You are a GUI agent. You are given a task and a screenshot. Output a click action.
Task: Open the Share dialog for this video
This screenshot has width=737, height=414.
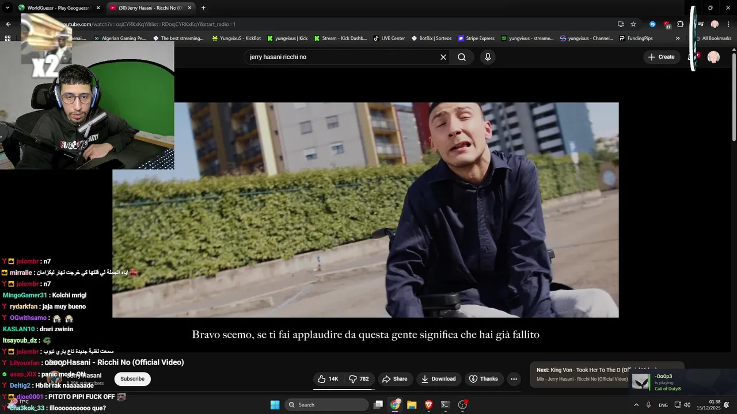(x=394, y=379)
